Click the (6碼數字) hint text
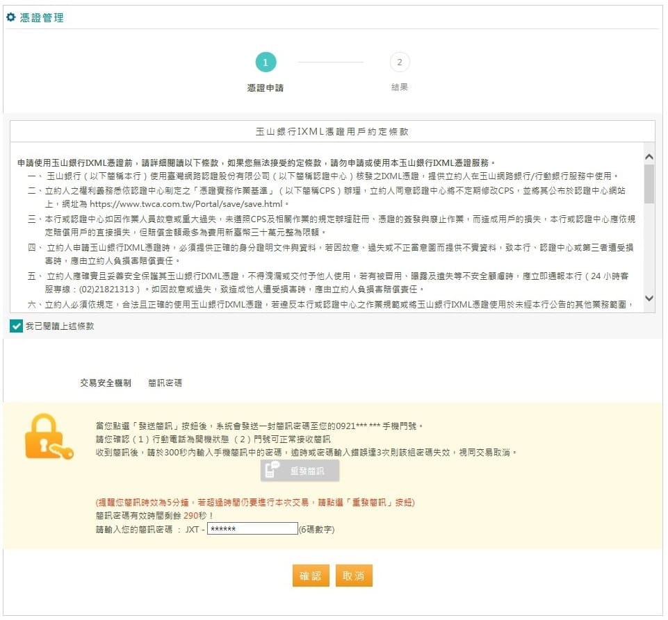The image size is (668, 620). [316, 529]
